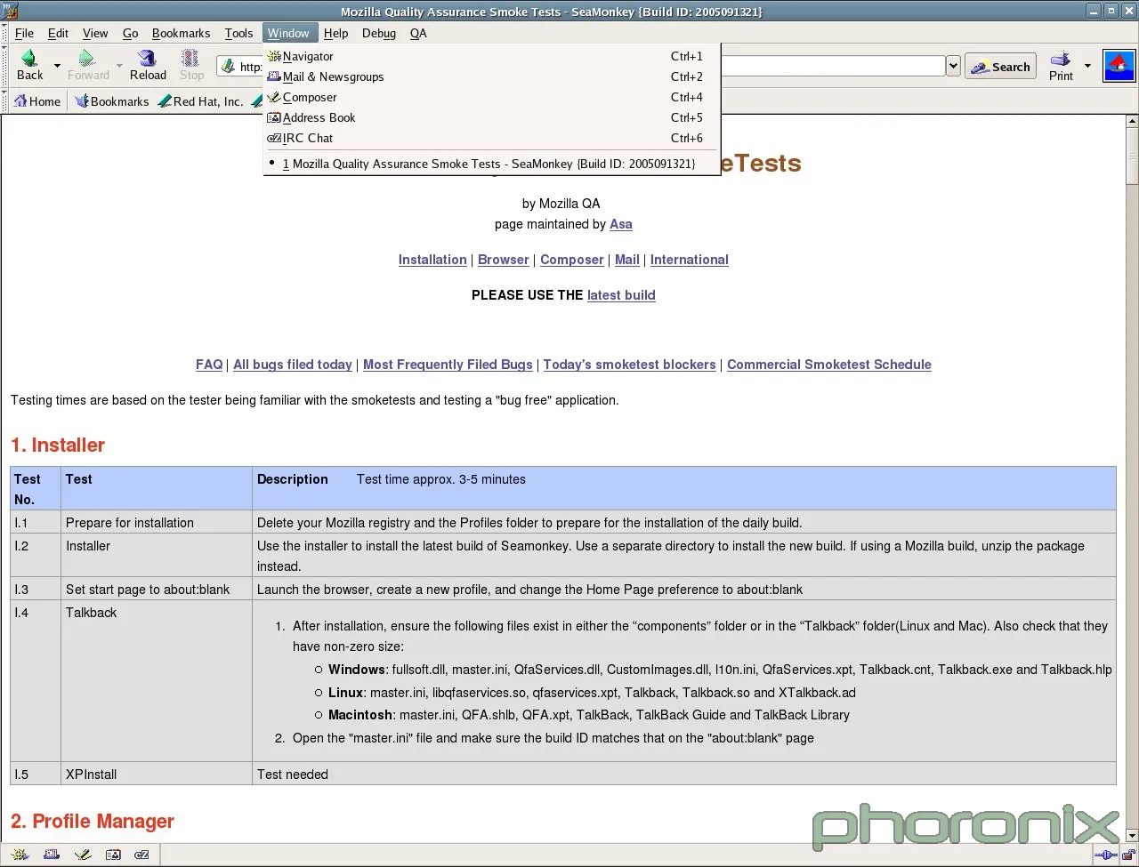Follow the Composer link on the page
This screenshot has height=867, width=1139.
[x=572, y=260]
